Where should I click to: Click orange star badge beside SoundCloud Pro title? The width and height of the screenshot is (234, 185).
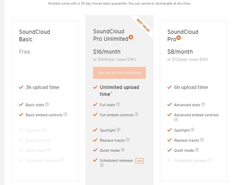pyautogui.click(x=178, y=37)
